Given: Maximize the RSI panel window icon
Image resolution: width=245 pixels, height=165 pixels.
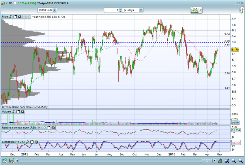Looking at the screenshot, I should 49,128.
